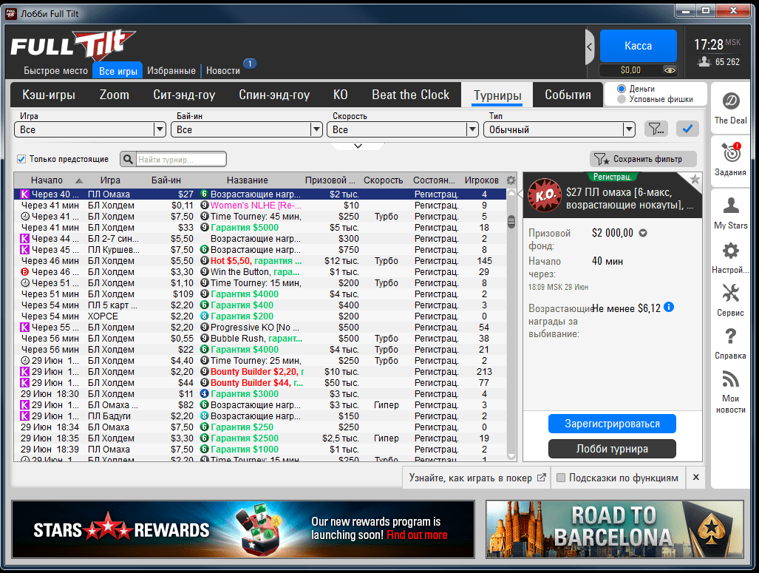Viewport: 759px width, 573px height.
Task: Click Найти турнир search field
Action: [x=180, y=160]
